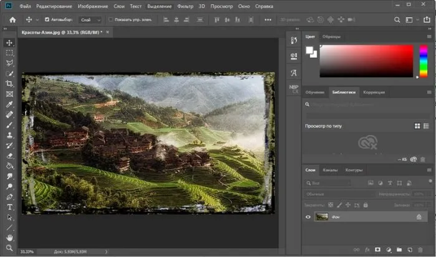Viewport: 436px width, 257px height.
Task: Open Move tool preset picker arrow
Action: pyautogui.click(x=37, y=20)
